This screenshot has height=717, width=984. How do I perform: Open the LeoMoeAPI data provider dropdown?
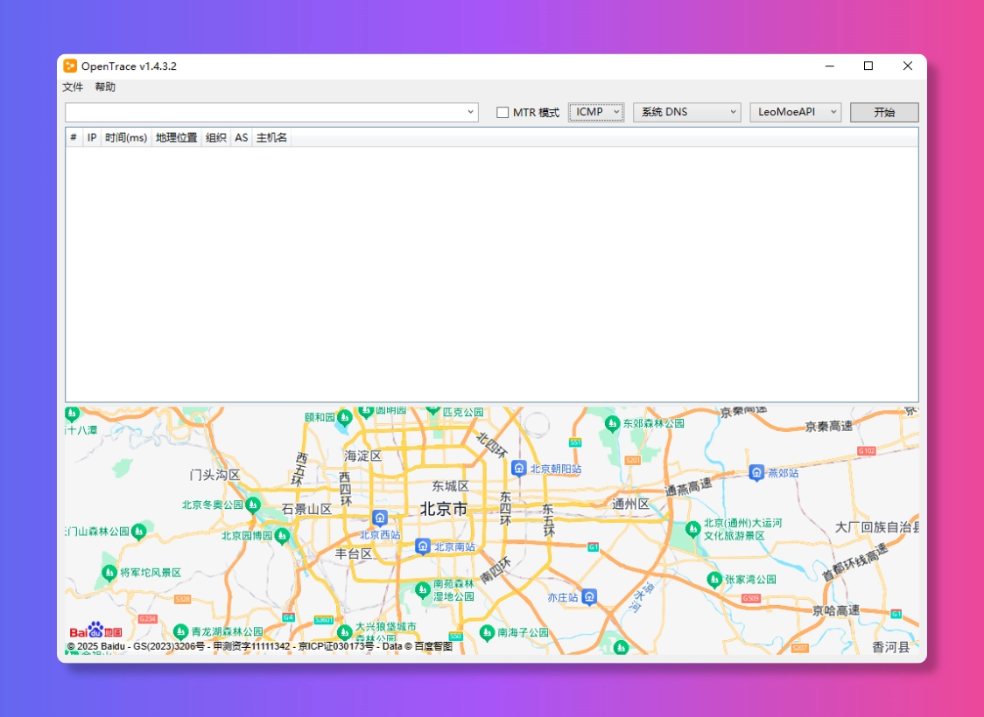click(796, 112)
